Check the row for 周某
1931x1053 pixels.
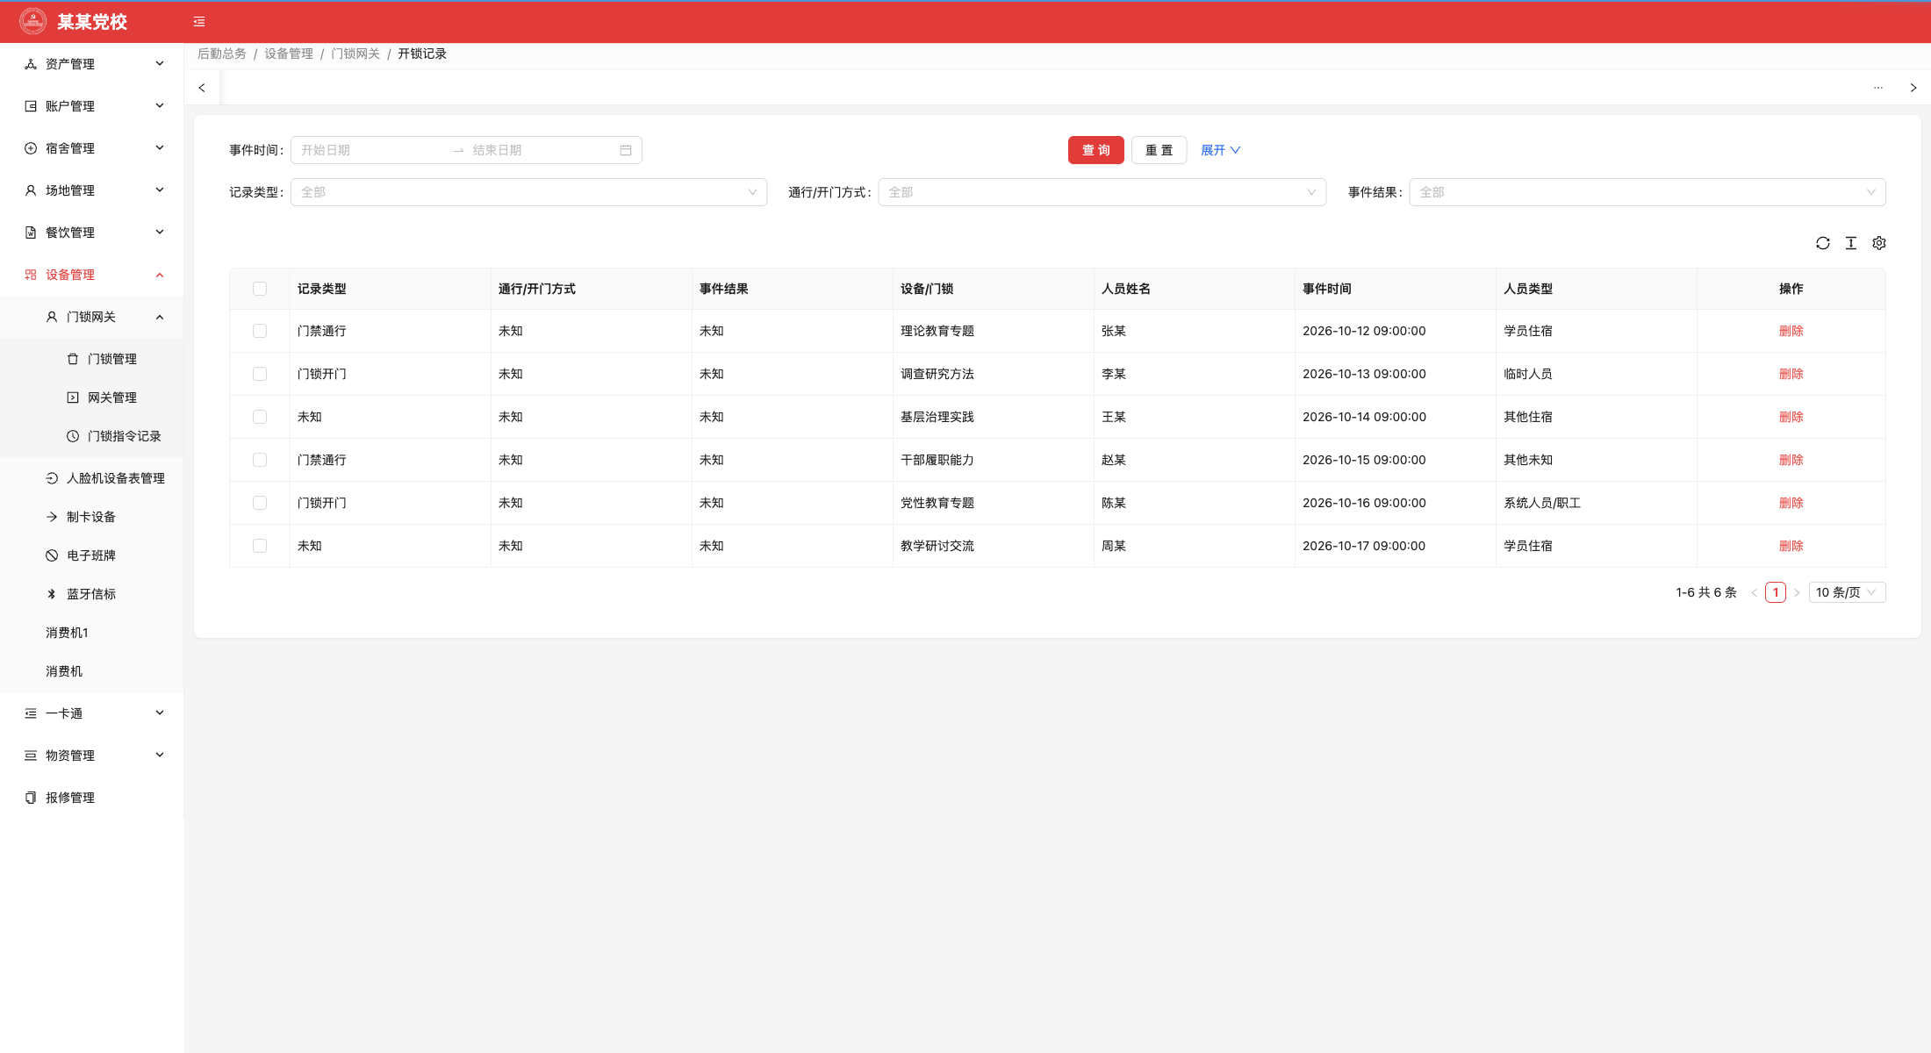tap(260, 546)
